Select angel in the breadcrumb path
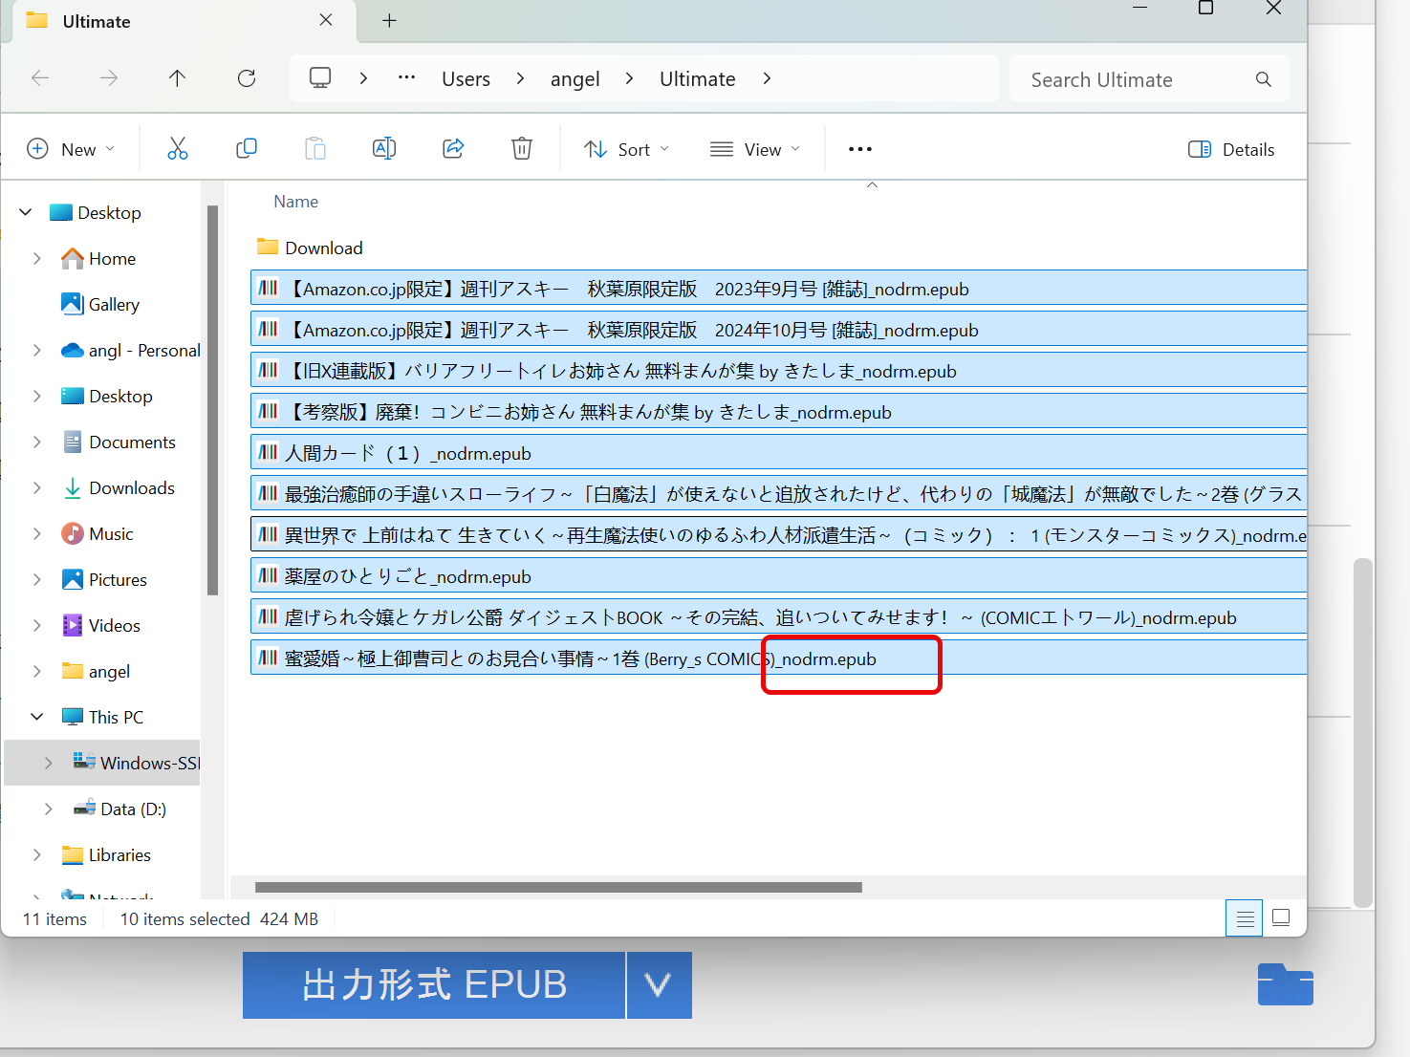The image size is (1410, 1057). pos(575,78)
